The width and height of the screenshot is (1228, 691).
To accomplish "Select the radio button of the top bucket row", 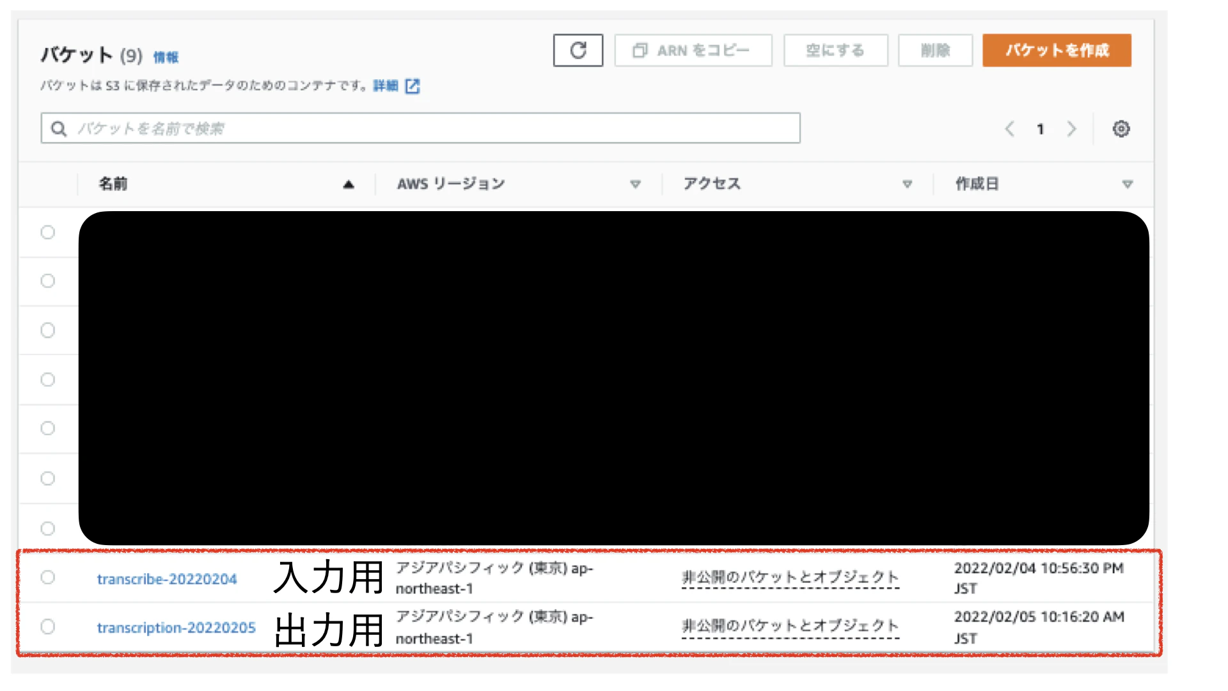I will pyautogui.click(x=47, y=232).
